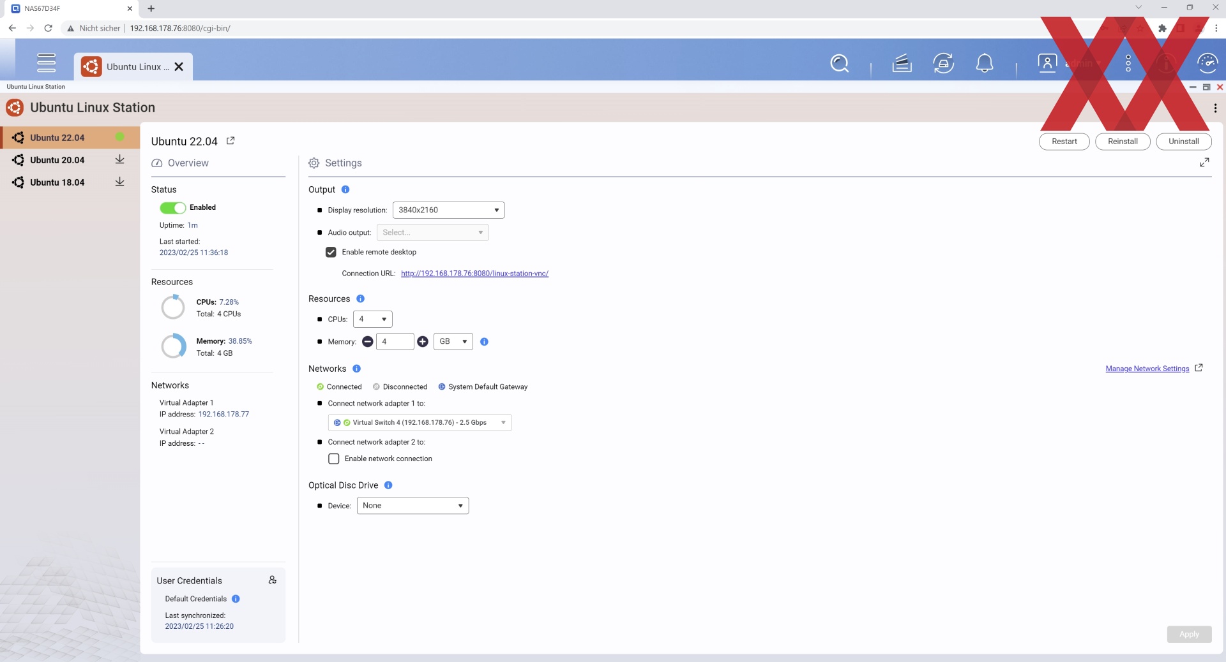Viewport: 1226px width, 662px height.
Task: Download Ubuntu 18.04 using its arrow icon
Action: pos(119,182)
